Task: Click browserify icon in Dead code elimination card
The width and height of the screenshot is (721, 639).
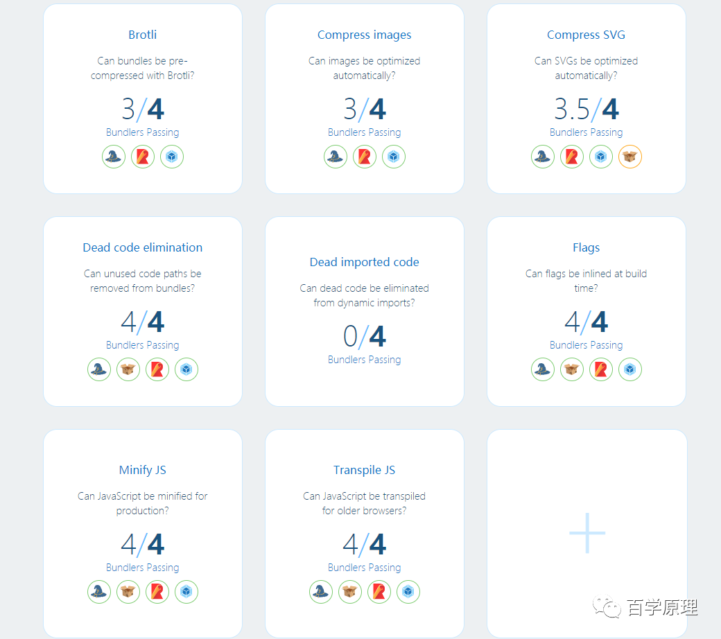Action: [x=99, y=369]
